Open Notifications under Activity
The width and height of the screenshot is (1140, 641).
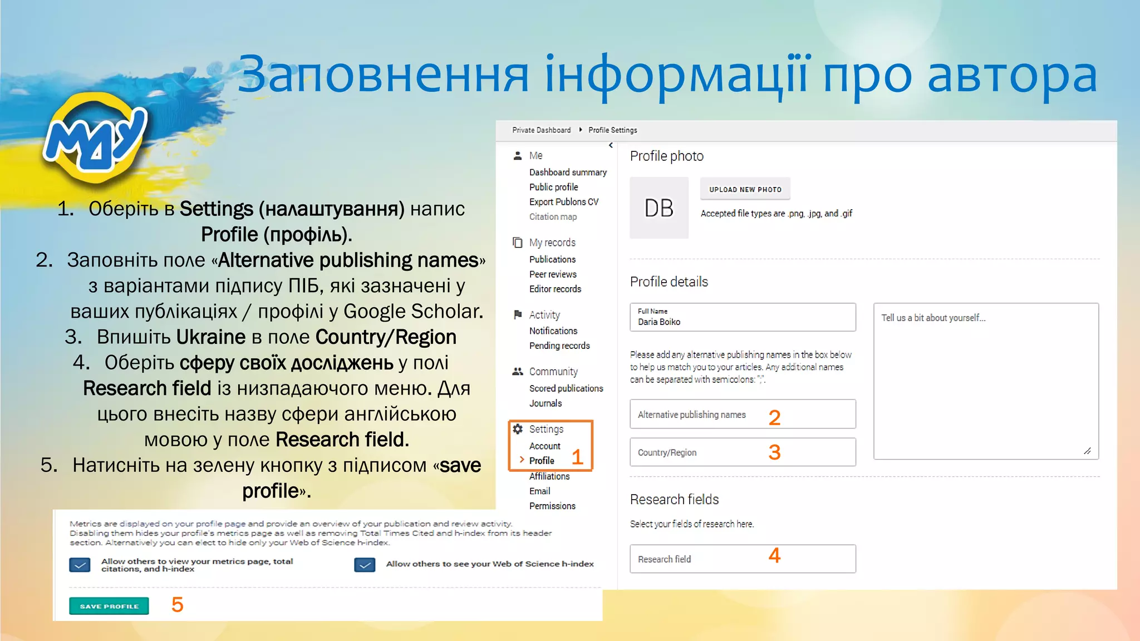553,331
